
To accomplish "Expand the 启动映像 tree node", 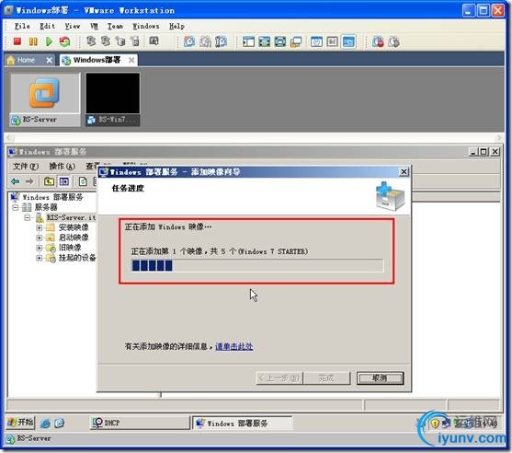I will coord(40,238).
